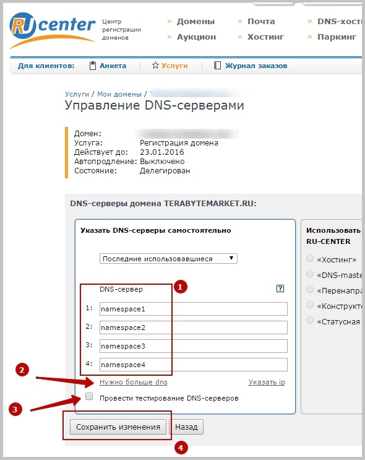Click the Регистрация домена service value
This screenshot has width=365, height=460.
(x=179, y=143)
